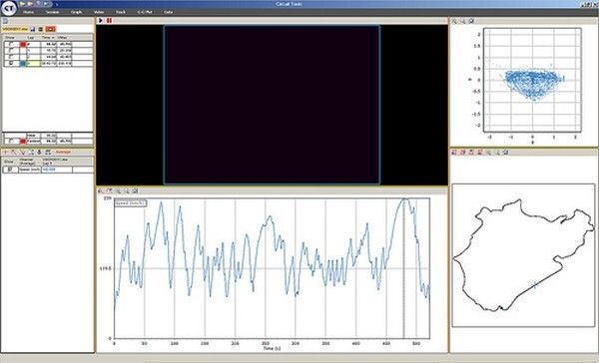Toggle Show checkbox in the Fastest lap row
The height and width of the screenshot is (363, 599).
pos(11,142)
